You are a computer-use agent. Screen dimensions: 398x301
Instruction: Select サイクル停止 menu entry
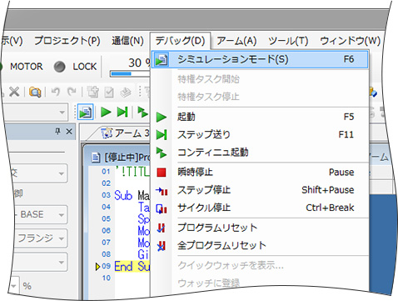coord(260,208)
